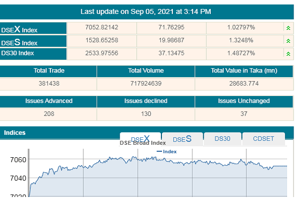Select DSES value 1528.65258
This screenshot has width=295, height=200.
(102, 40)
